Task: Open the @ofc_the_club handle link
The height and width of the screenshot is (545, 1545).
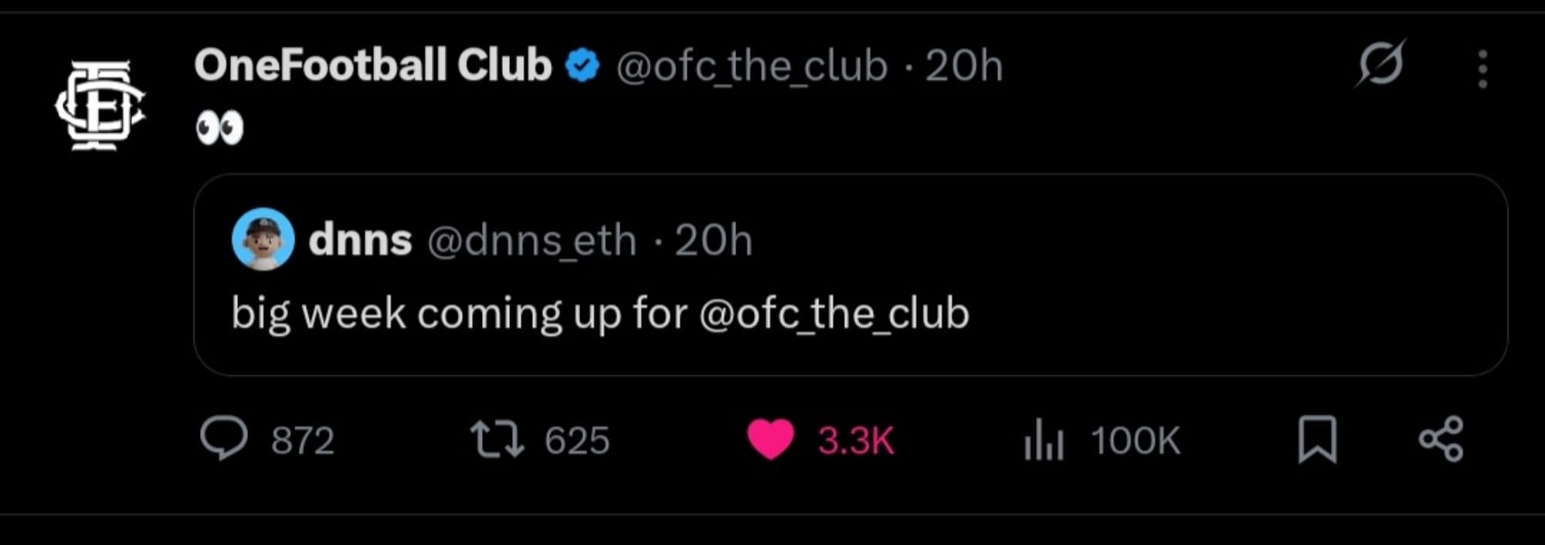Action: click(752, 66)
